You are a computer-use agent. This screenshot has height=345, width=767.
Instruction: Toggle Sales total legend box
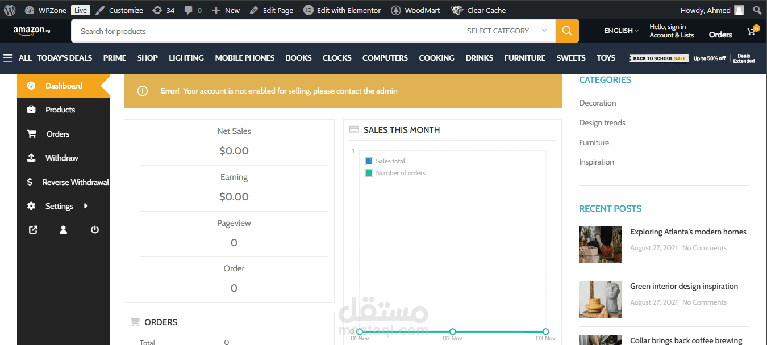(369, 161)
